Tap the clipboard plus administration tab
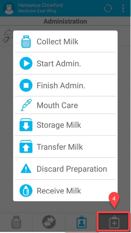Viewport: 131px width, 233px height. coord(114,222)
